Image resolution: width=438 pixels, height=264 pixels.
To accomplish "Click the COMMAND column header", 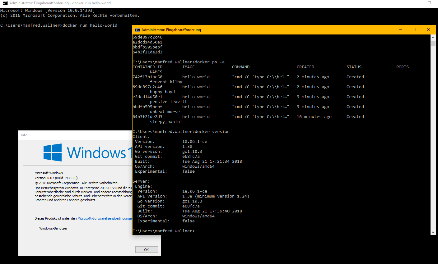I will (241, 67).
